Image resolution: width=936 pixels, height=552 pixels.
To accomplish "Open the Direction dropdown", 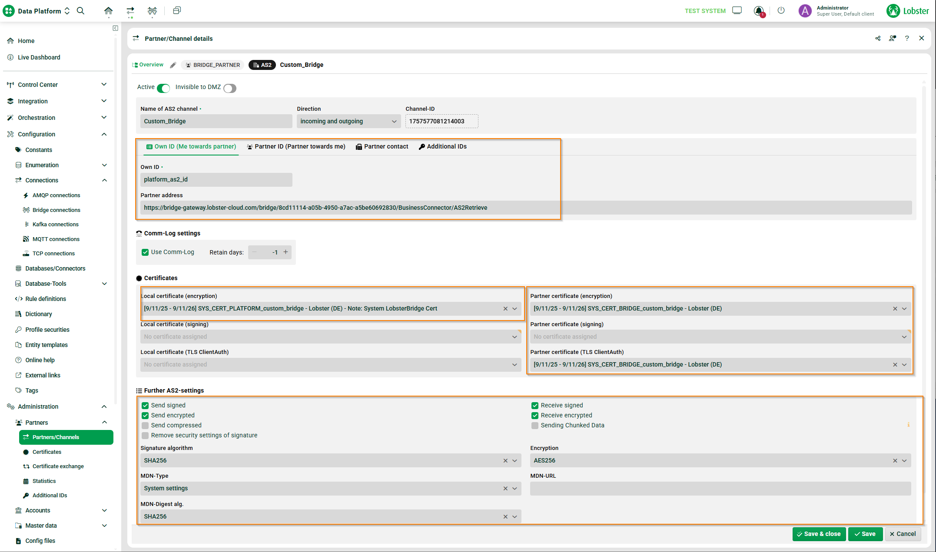I will (348, 121).
